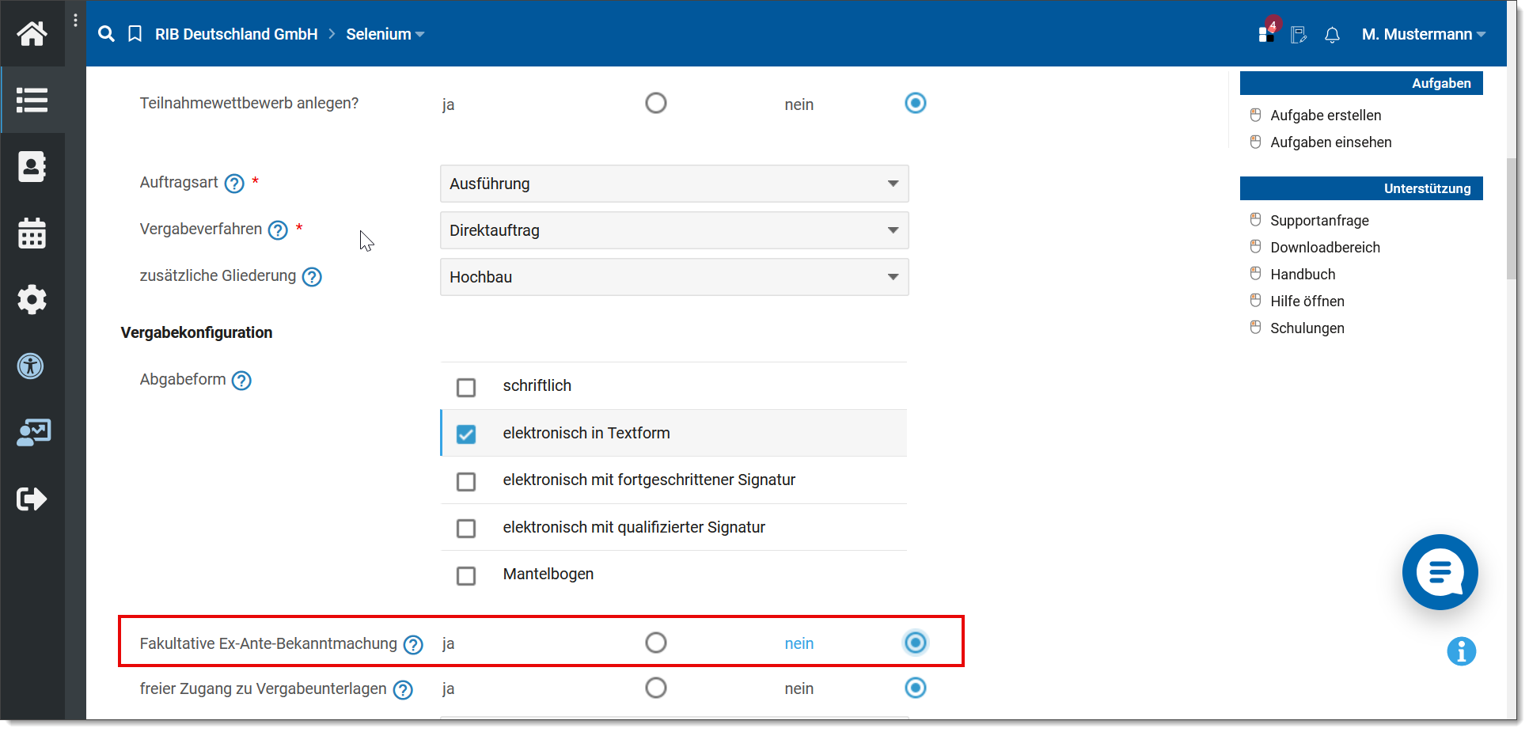Select ja for Fakultative Ex-Ante-Bekanntmachung
This screenshot has height=732, width=1529.
tap(656, 643)
